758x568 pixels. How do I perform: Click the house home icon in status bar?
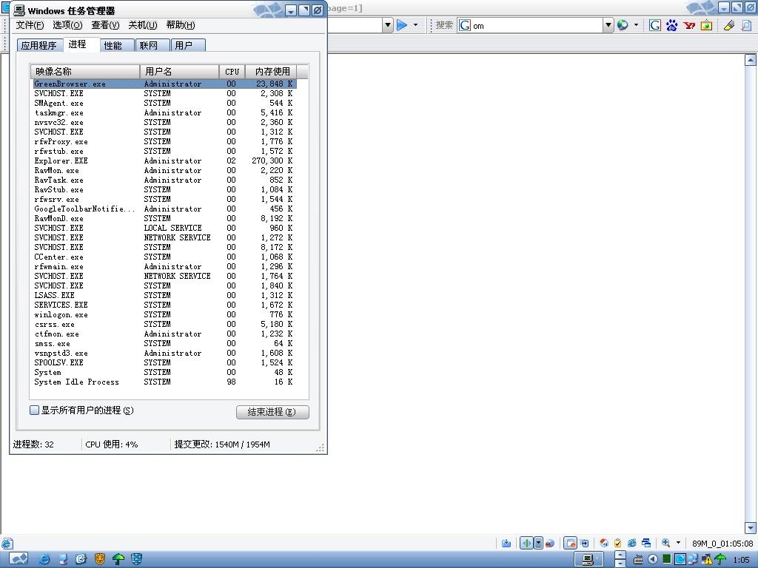[x=604, y=544]
